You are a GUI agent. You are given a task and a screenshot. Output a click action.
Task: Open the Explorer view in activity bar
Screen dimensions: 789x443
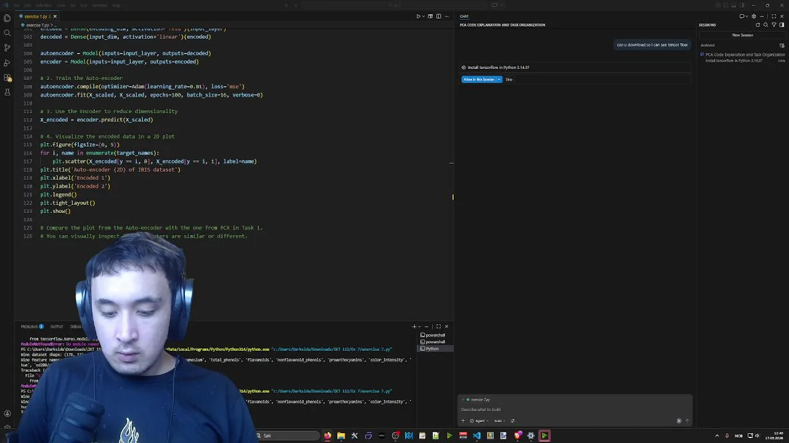(7, 18)
